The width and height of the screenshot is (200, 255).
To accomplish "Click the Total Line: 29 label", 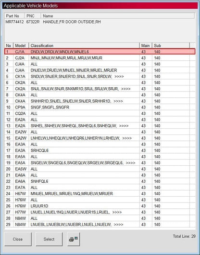I will [184, 236].
